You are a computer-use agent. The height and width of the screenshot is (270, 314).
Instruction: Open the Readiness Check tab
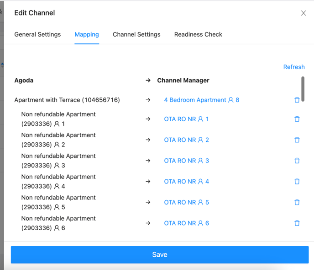tap(198, 34)
